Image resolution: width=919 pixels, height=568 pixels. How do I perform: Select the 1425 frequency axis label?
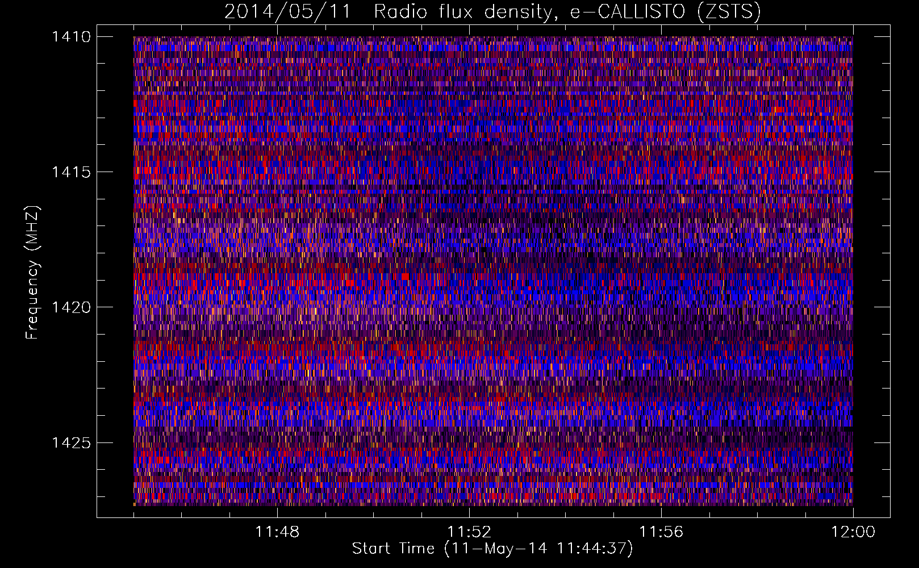(71, 442)
